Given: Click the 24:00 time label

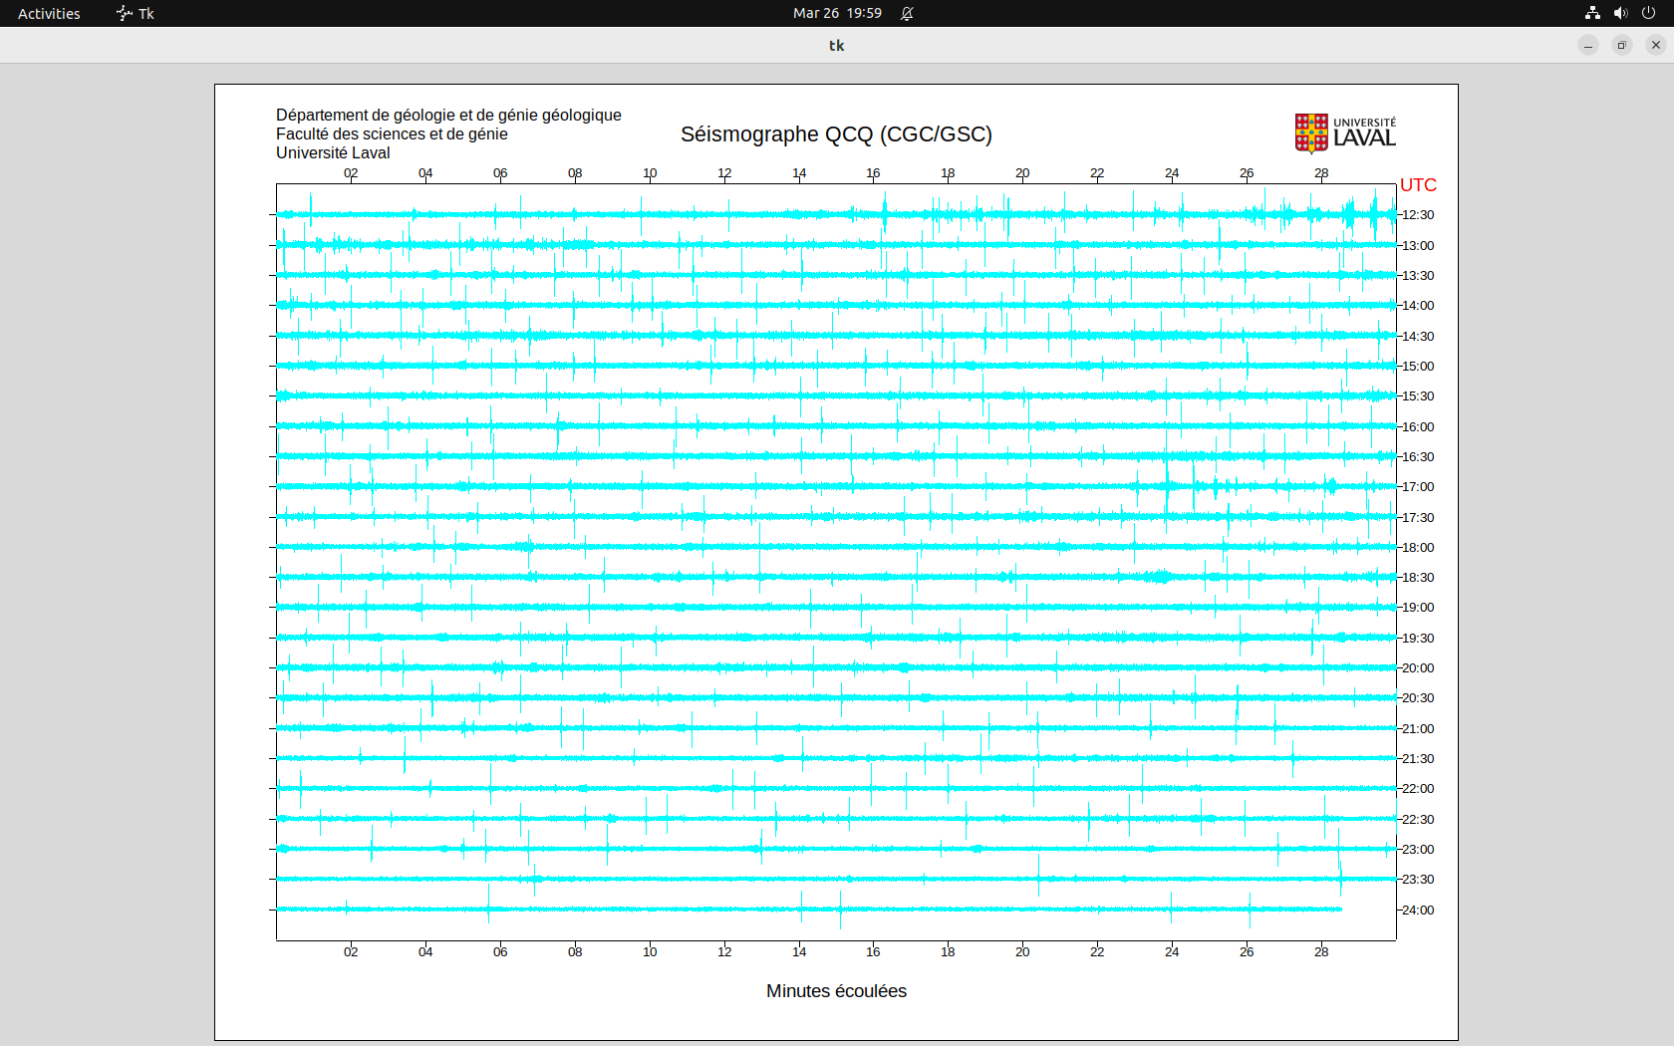Looking at the screenshot, I should point(1418,911).
